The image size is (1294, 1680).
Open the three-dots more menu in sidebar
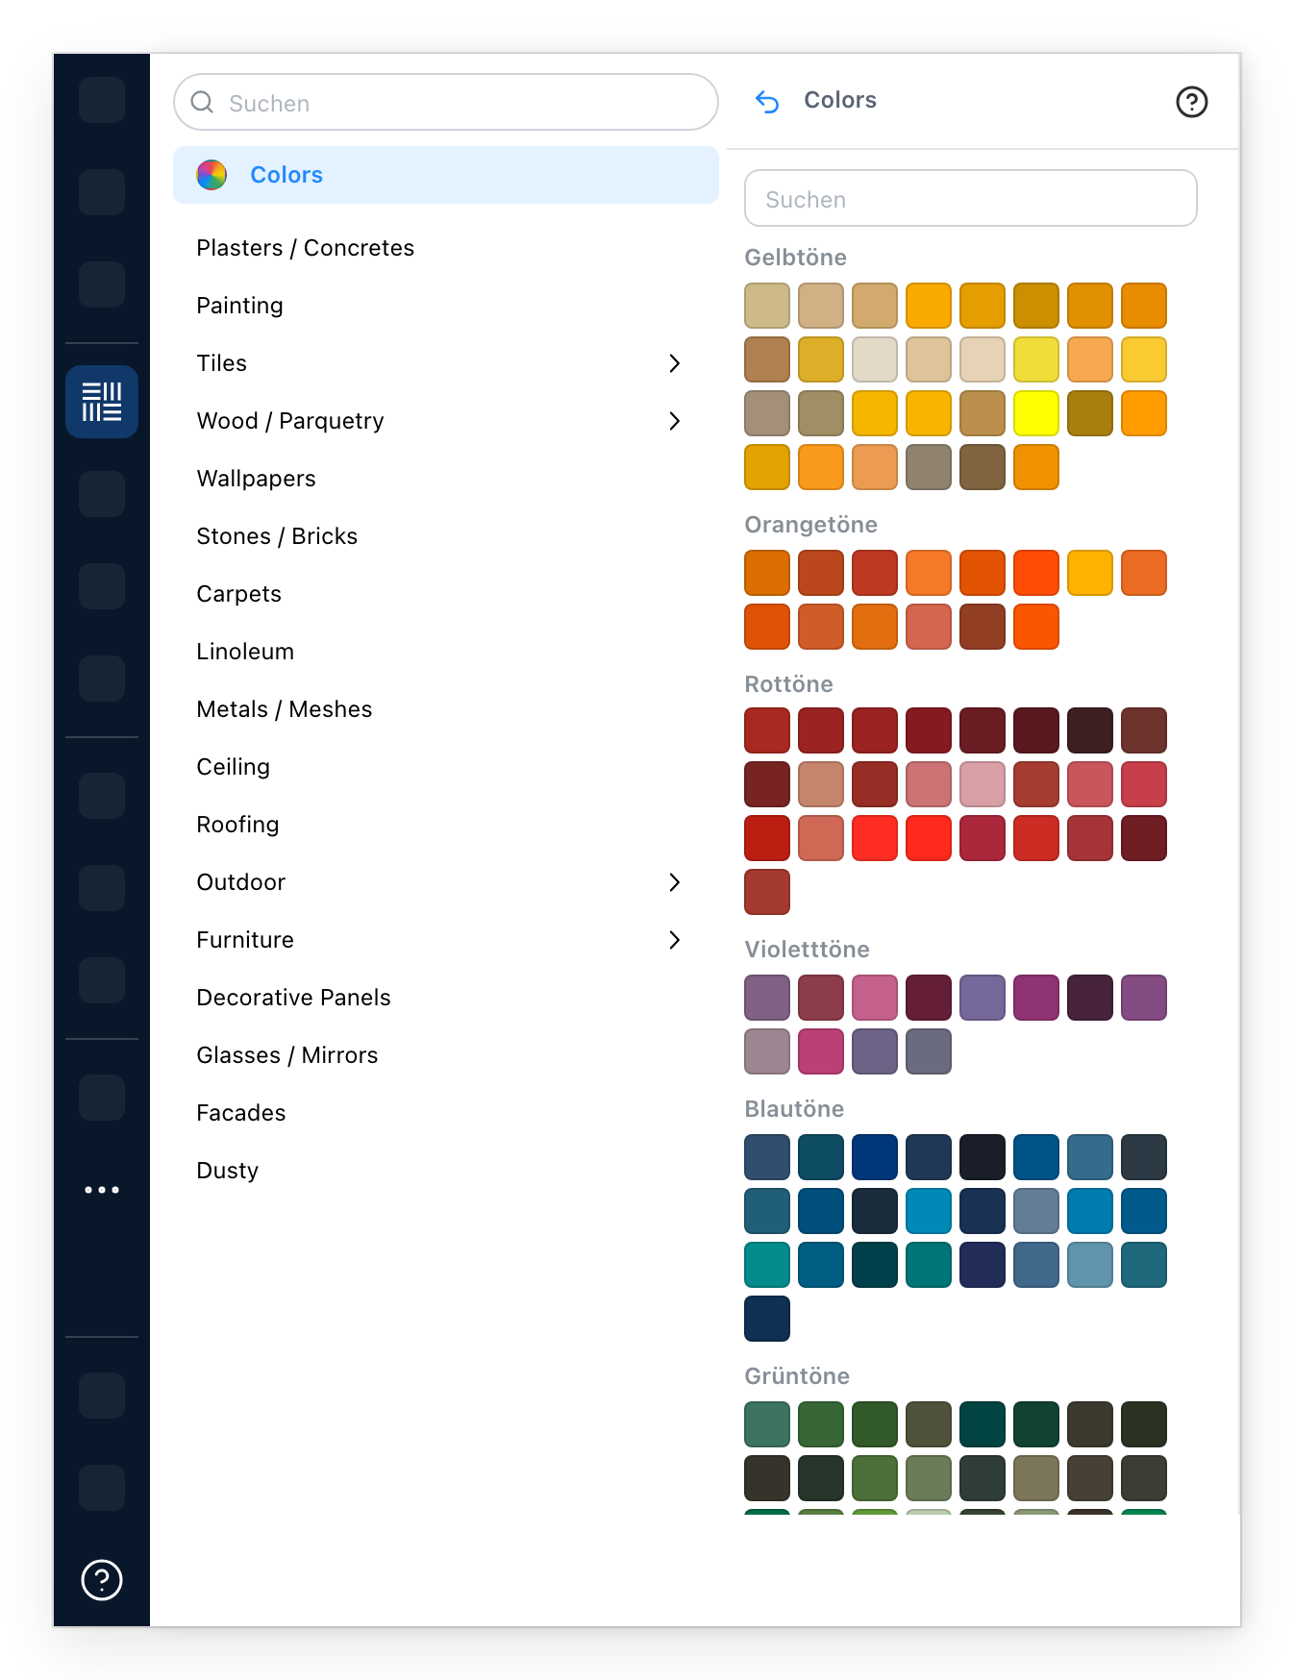click(102, 1190)
